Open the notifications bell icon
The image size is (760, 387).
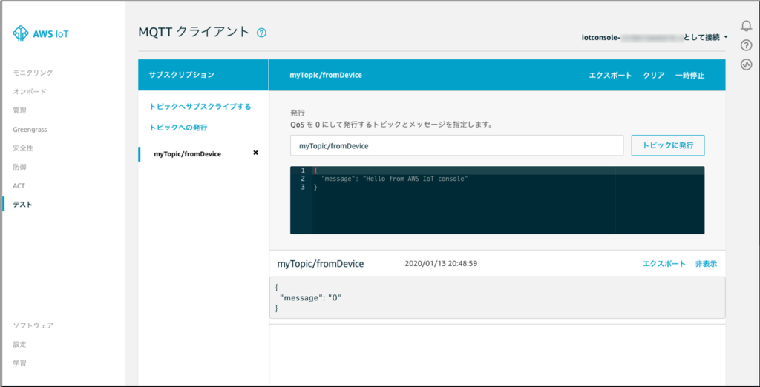(747, 27)
